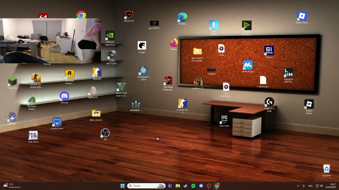Select the SIGame desktop icon
The height and width of the screenshot is (190, 339).
coord(269,52)
